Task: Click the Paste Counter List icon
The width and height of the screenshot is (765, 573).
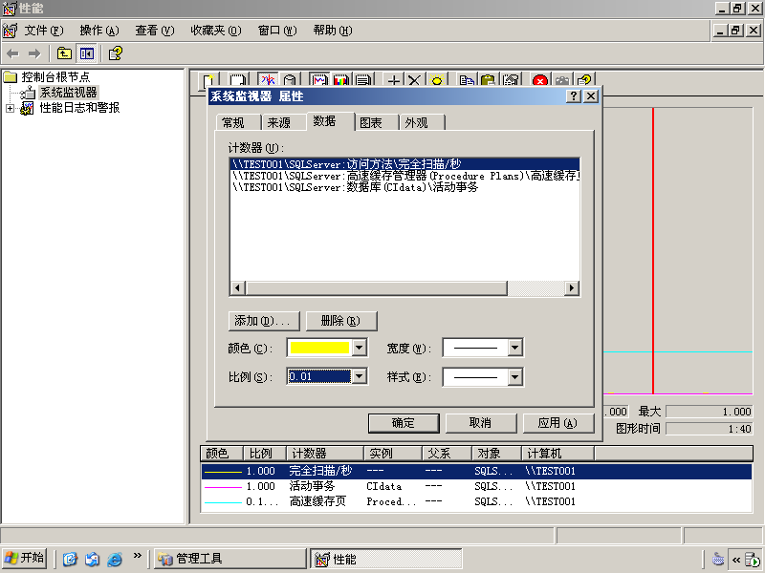Action: pyautogui.click(x=489, y=80)
